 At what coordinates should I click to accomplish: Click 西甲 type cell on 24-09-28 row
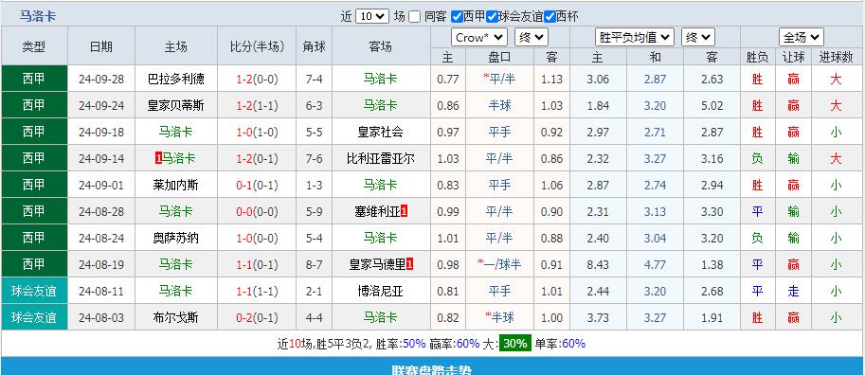[34, 79]
